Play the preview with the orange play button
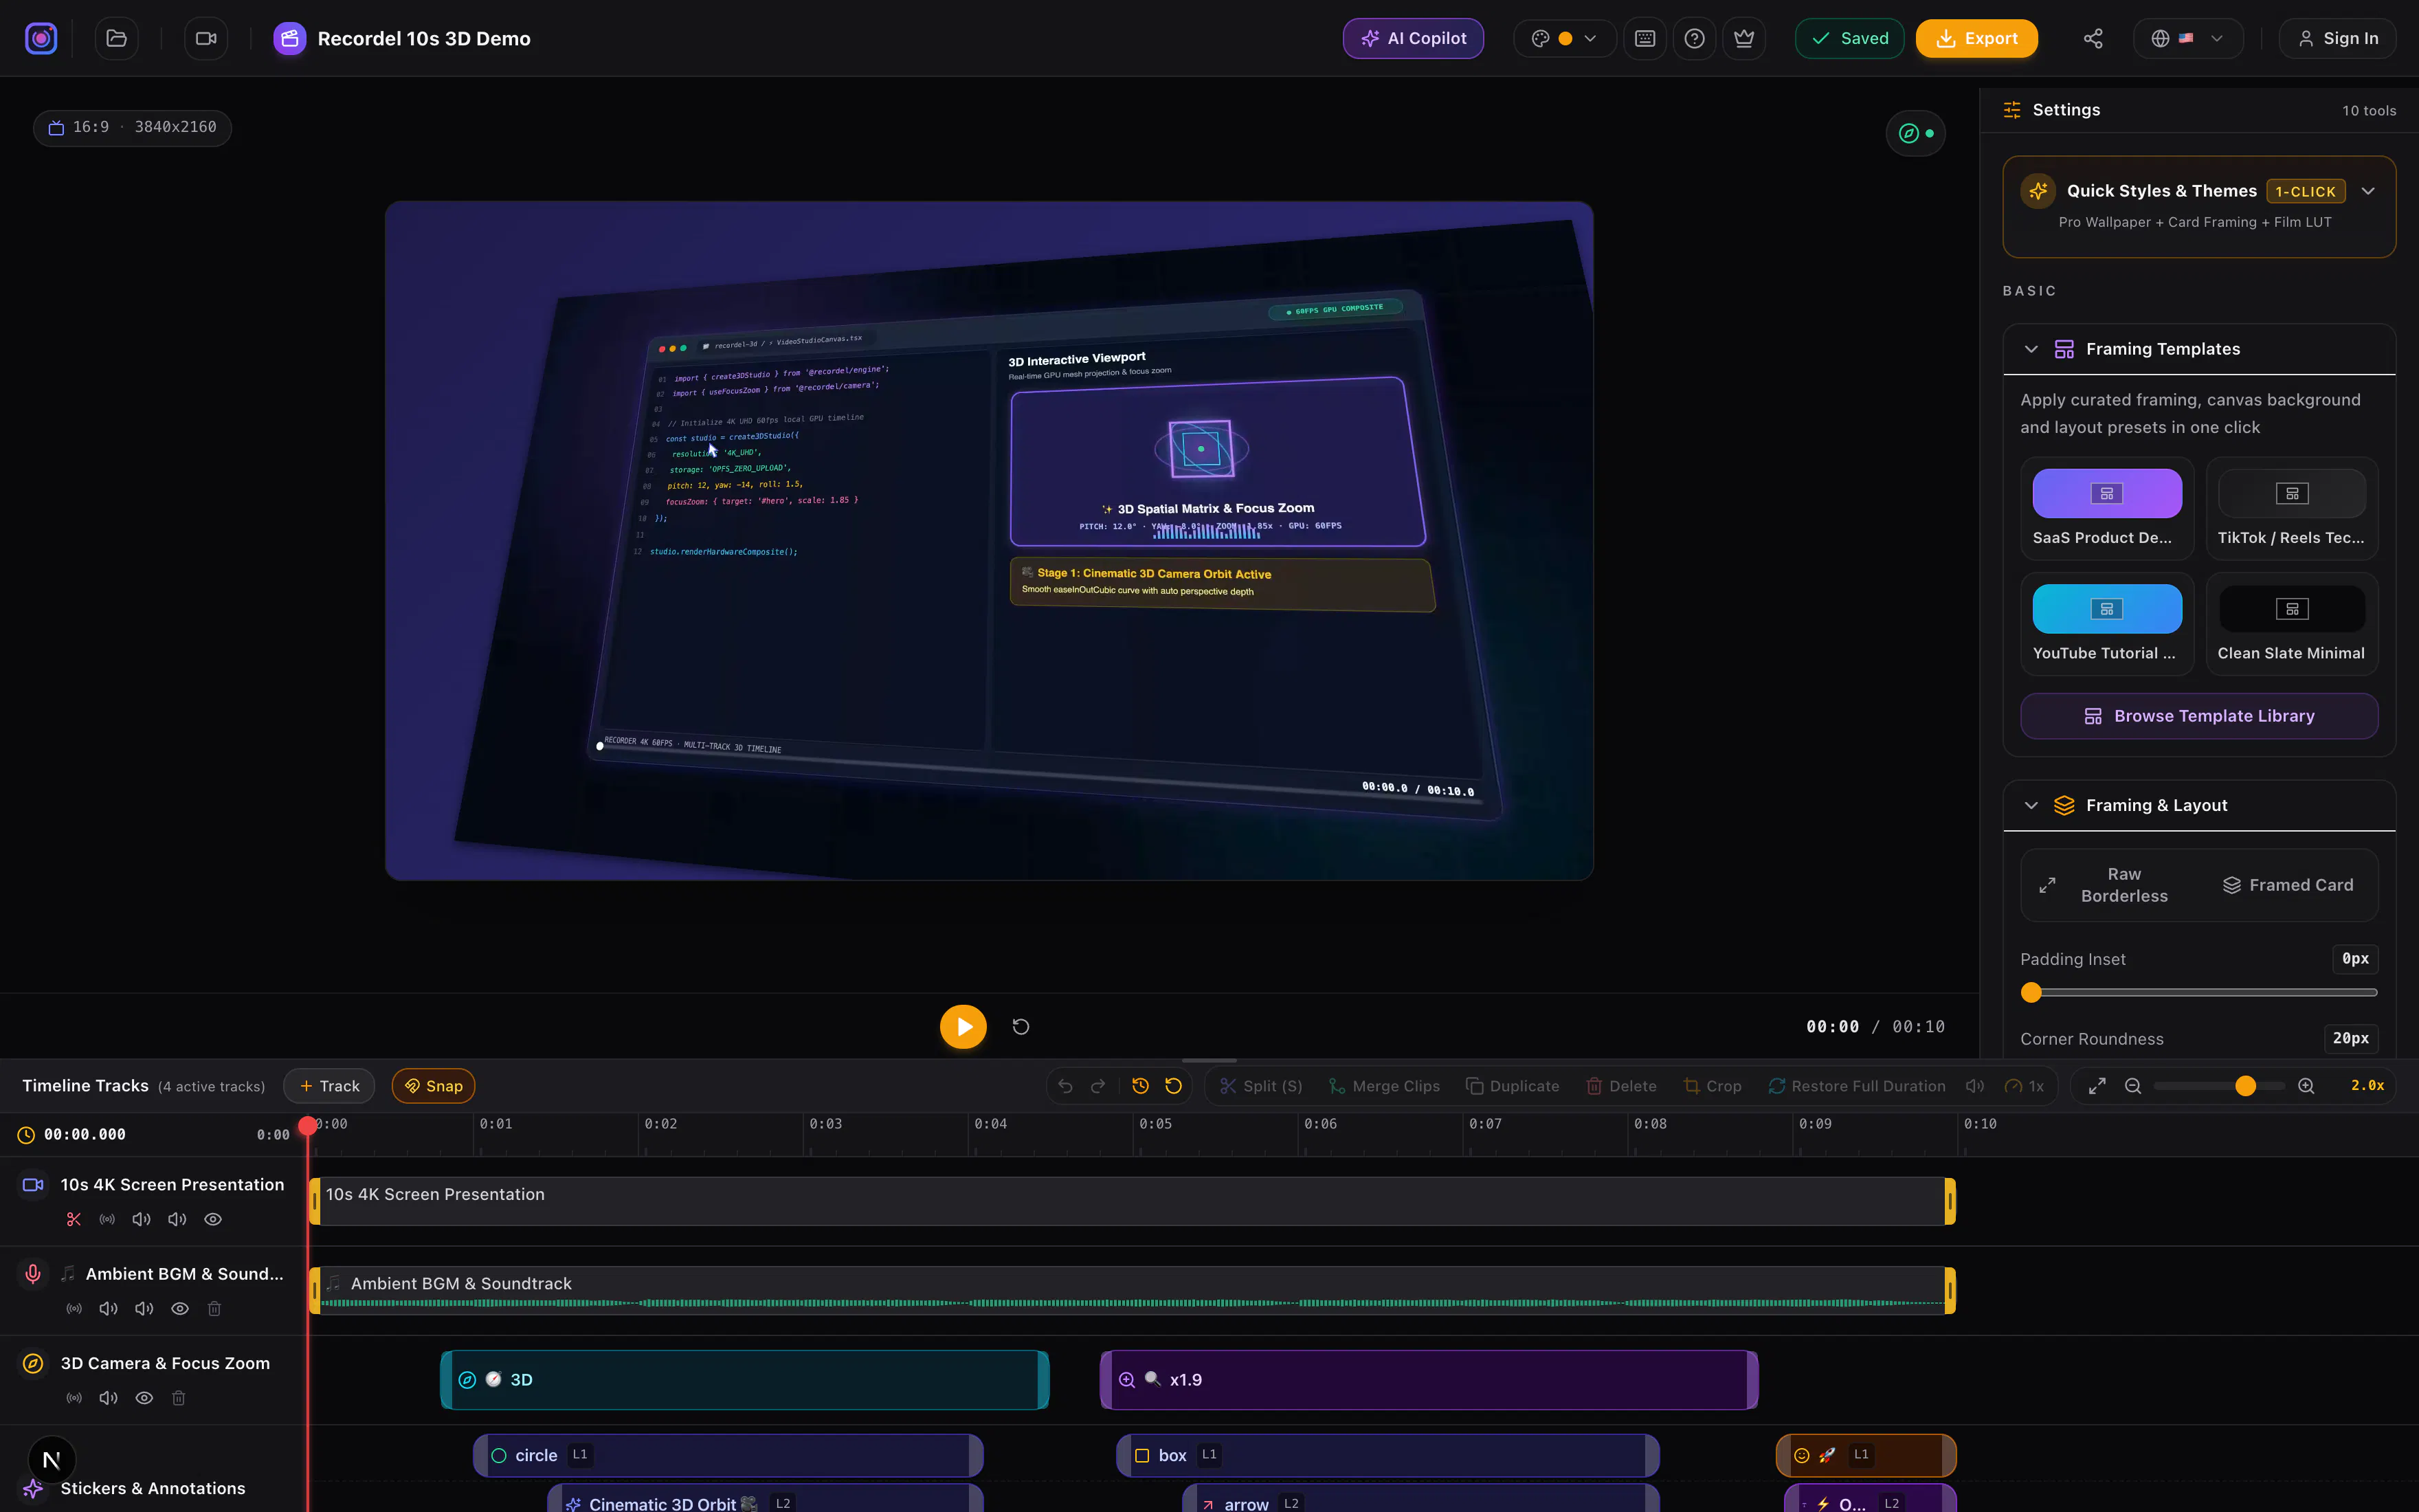Viewport: 2419px width, 1512px height. pos(963,1027)
